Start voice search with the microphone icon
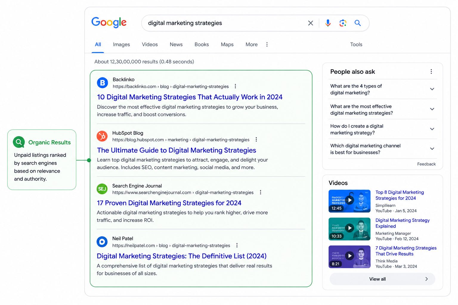458x305 pixels. click(x=328, y=23)
